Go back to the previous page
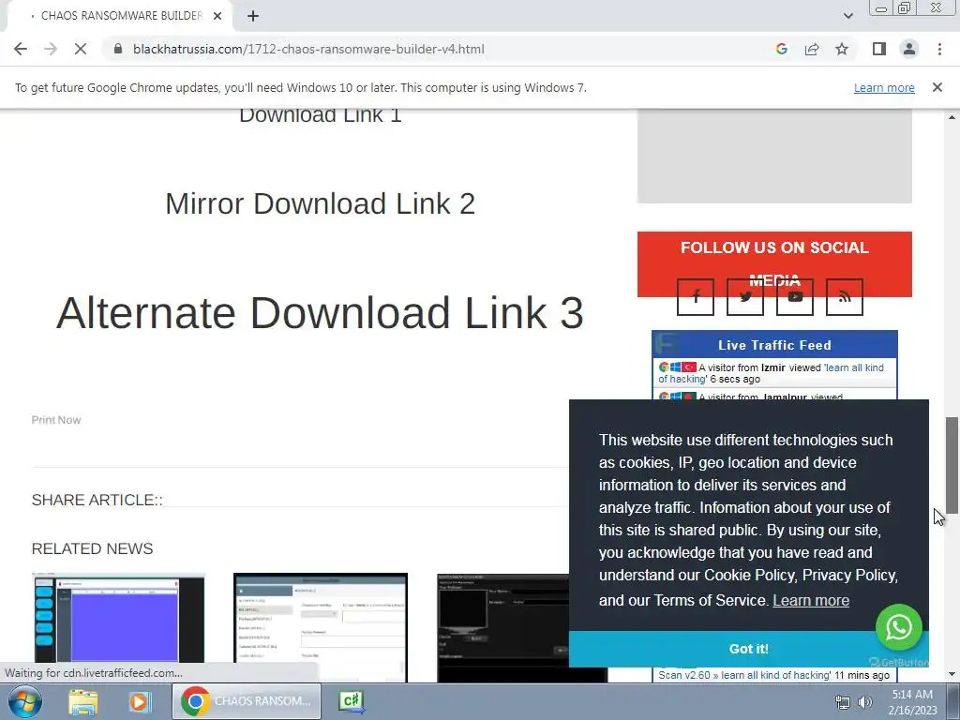The image size is (960, 720). click(x=21, y=49)
